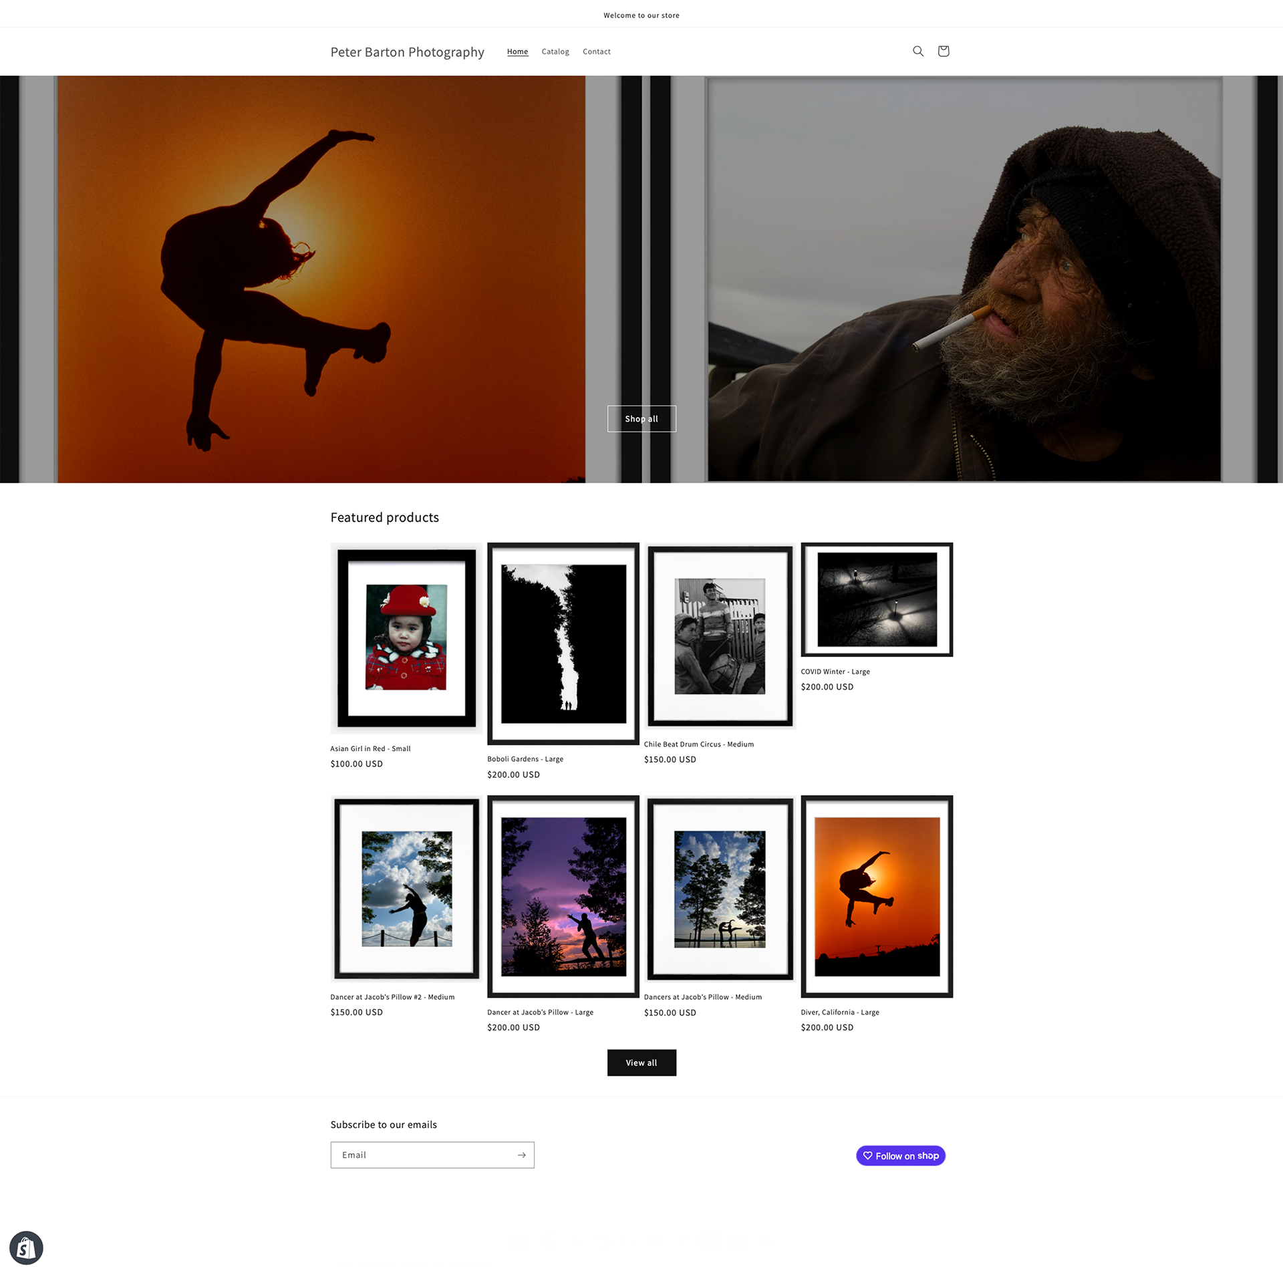Click 'Subscribe to our emails' heading
The height and width of the screenshot is (1283, 1283).
tap(384, 1125)
